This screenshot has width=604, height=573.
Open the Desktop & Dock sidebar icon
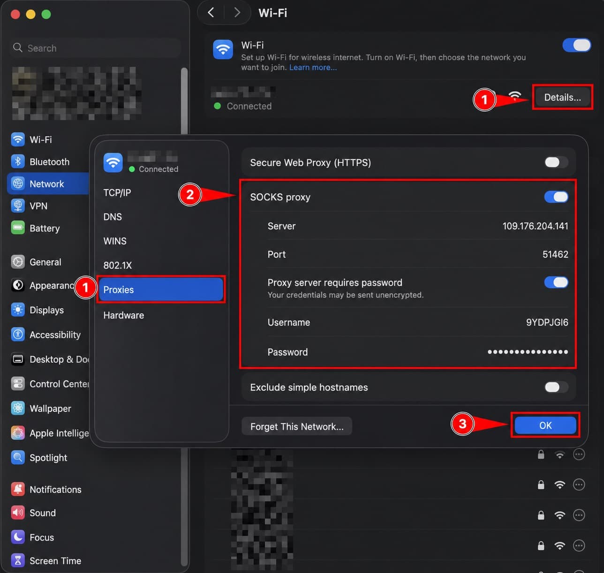click(x=18, y=359)
